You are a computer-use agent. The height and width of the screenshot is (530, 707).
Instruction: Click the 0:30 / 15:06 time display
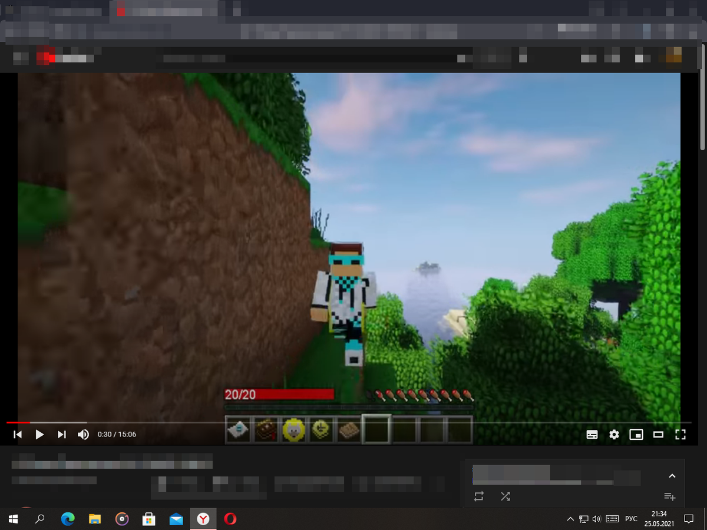[117, 435]
